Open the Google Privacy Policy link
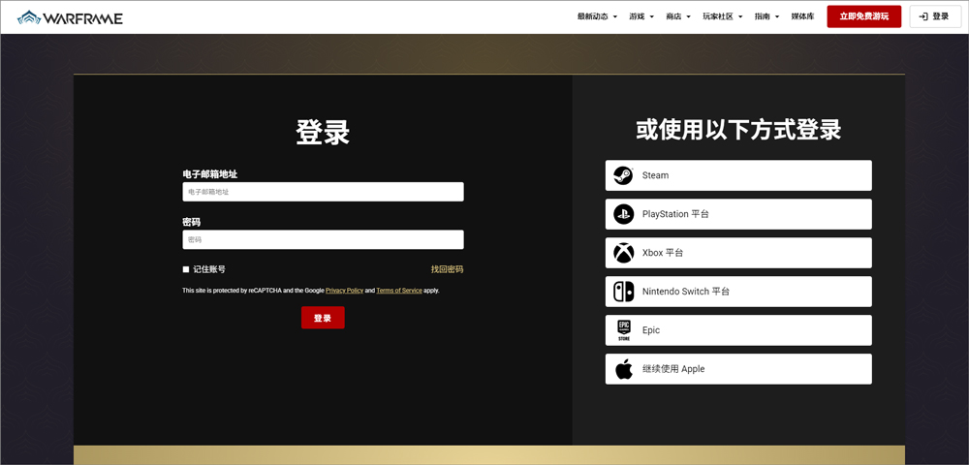 point(344,291)
